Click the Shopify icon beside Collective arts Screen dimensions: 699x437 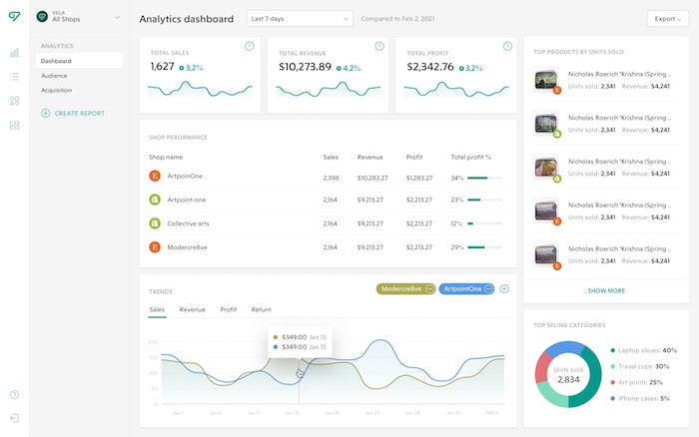[155, 223]
